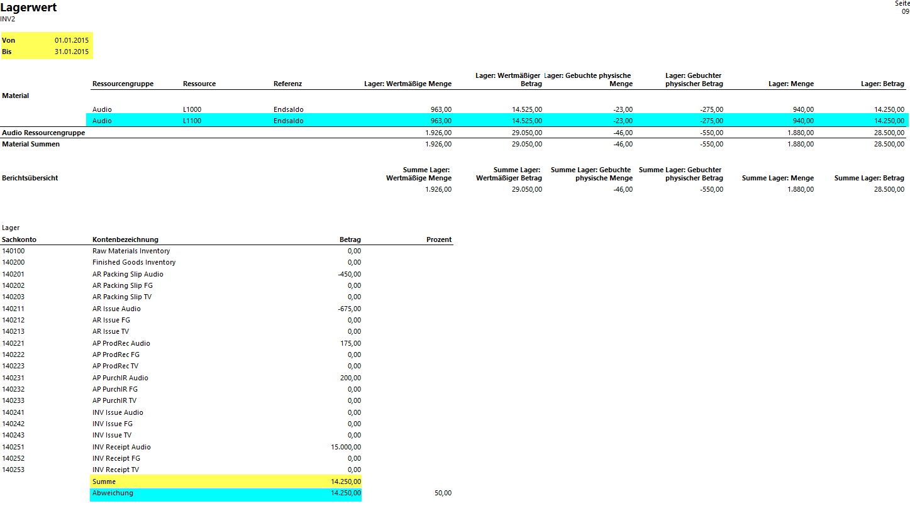Click the 15.000,00 INV Receipt Audio amount

[x=345, y=447]
